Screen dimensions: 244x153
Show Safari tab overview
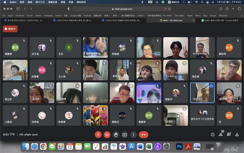click(x=239, y=9)
